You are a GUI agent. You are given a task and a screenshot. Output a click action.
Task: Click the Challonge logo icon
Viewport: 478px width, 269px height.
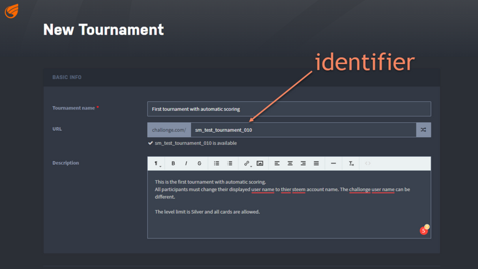[12, 11]
